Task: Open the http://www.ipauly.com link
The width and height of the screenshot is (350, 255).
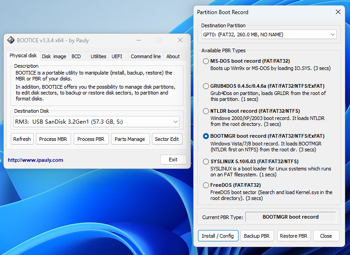Action: coord(36,160)
